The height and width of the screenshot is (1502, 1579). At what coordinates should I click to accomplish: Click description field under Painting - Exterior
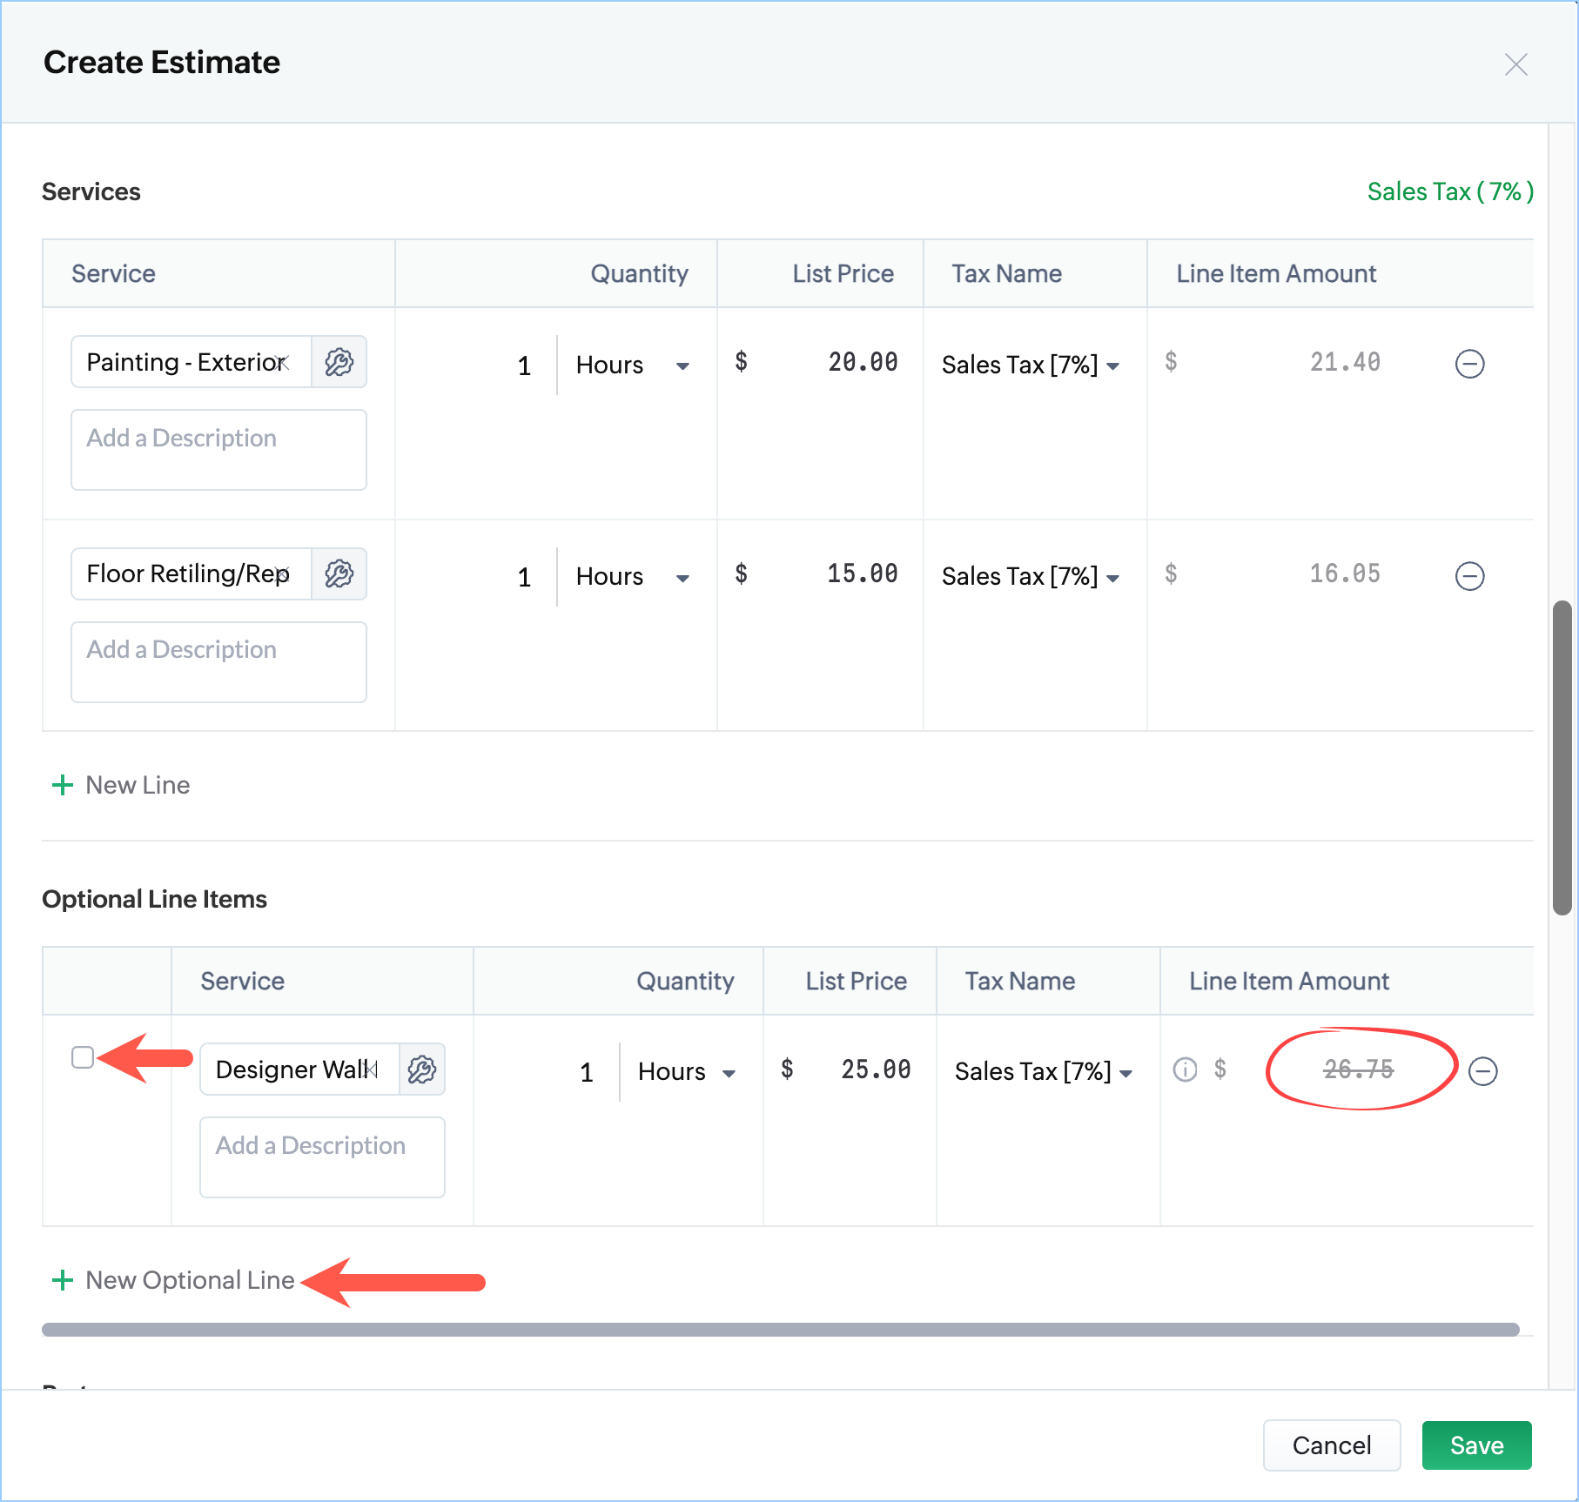coord(218,450)
